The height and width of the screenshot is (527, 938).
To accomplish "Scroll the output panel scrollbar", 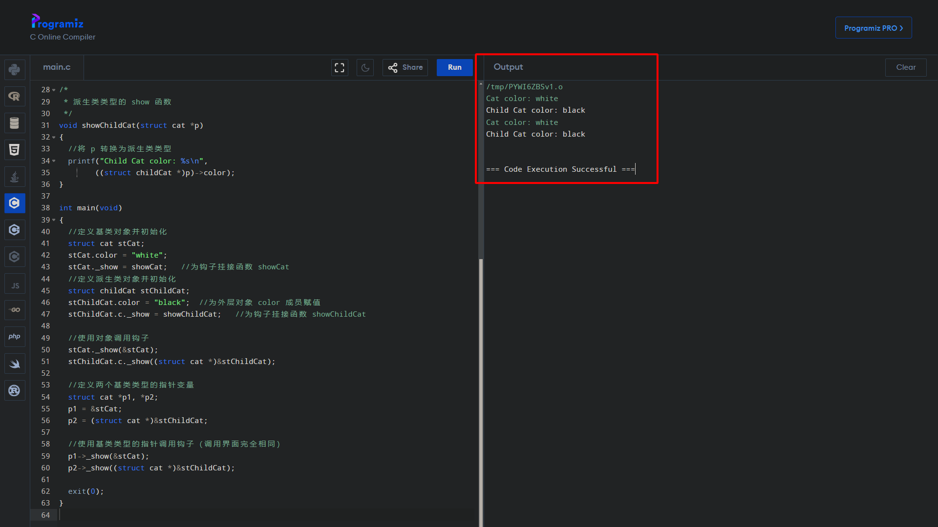I will [482, 129].
